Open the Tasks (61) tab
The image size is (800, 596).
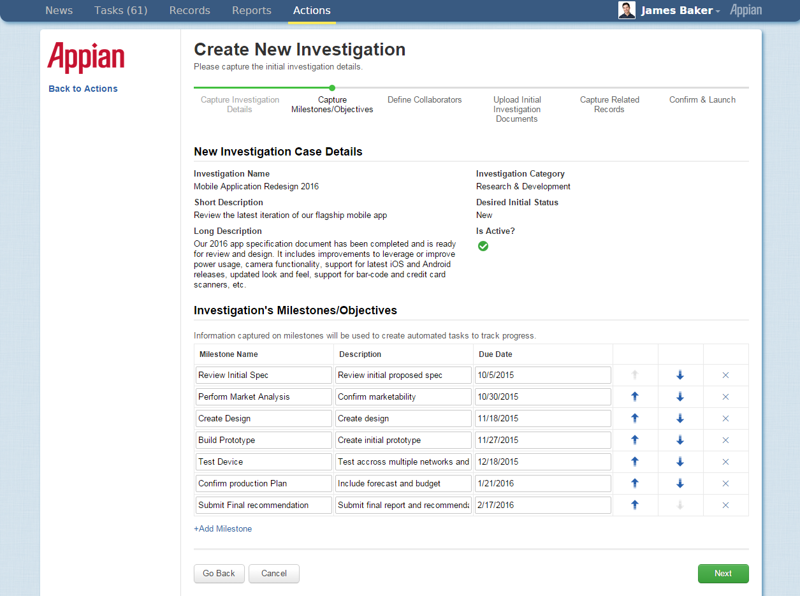(x=120, y=11)
